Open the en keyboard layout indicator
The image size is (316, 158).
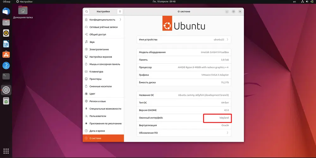coord(295,2)
